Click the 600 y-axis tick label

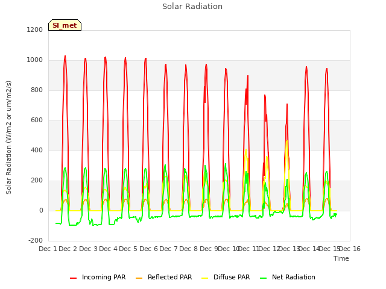(x=37, y=120)
